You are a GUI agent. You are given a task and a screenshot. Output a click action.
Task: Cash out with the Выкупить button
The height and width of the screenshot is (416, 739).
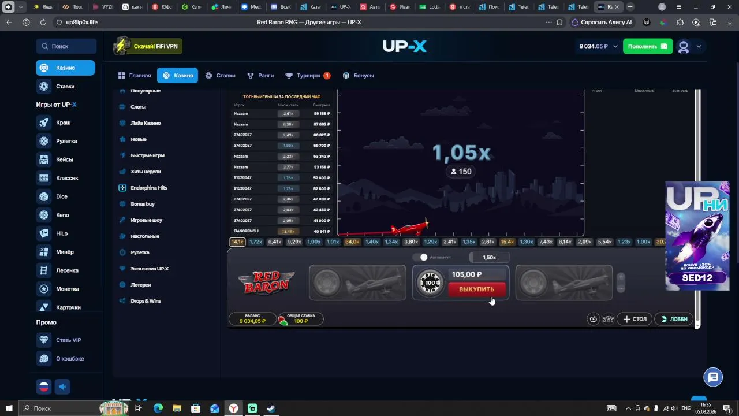477,289
